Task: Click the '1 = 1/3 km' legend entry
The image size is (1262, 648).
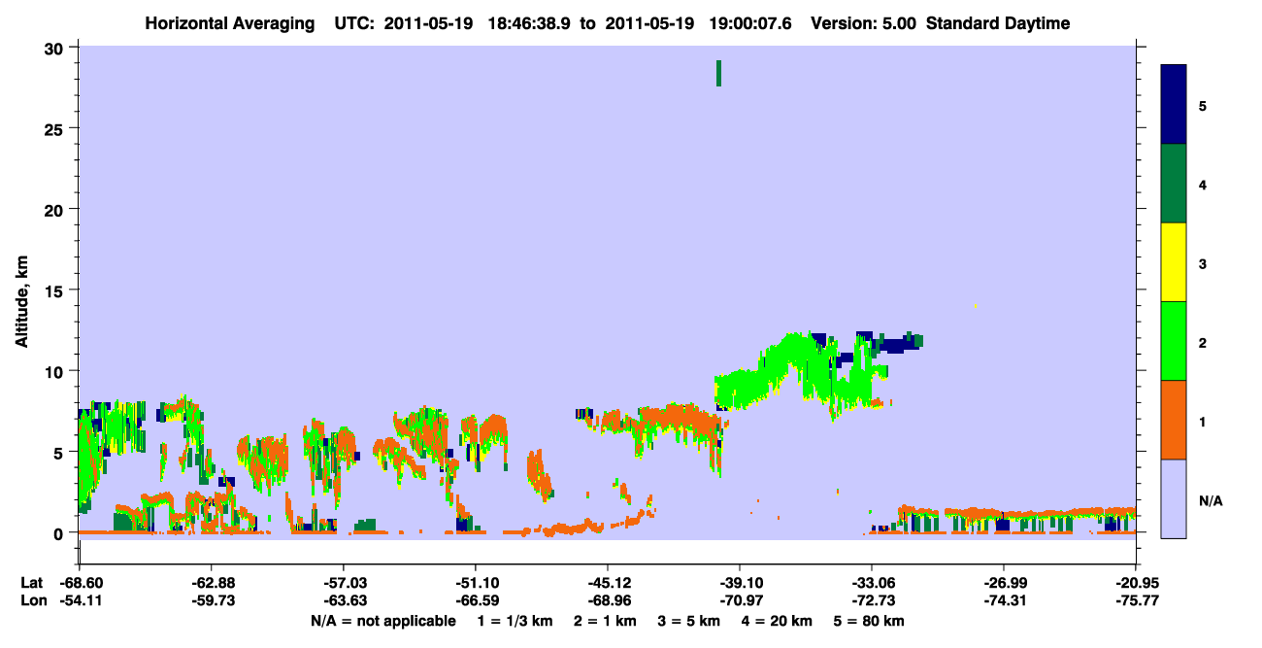Action: 515,621
